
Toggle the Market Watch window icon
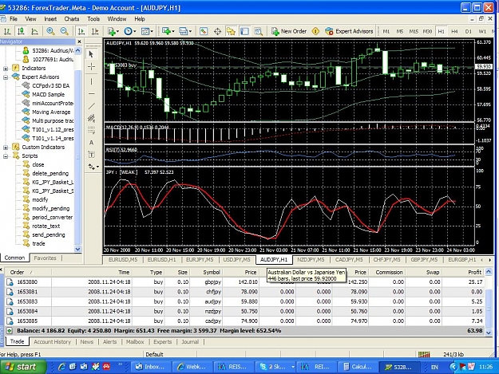point(204,31)
